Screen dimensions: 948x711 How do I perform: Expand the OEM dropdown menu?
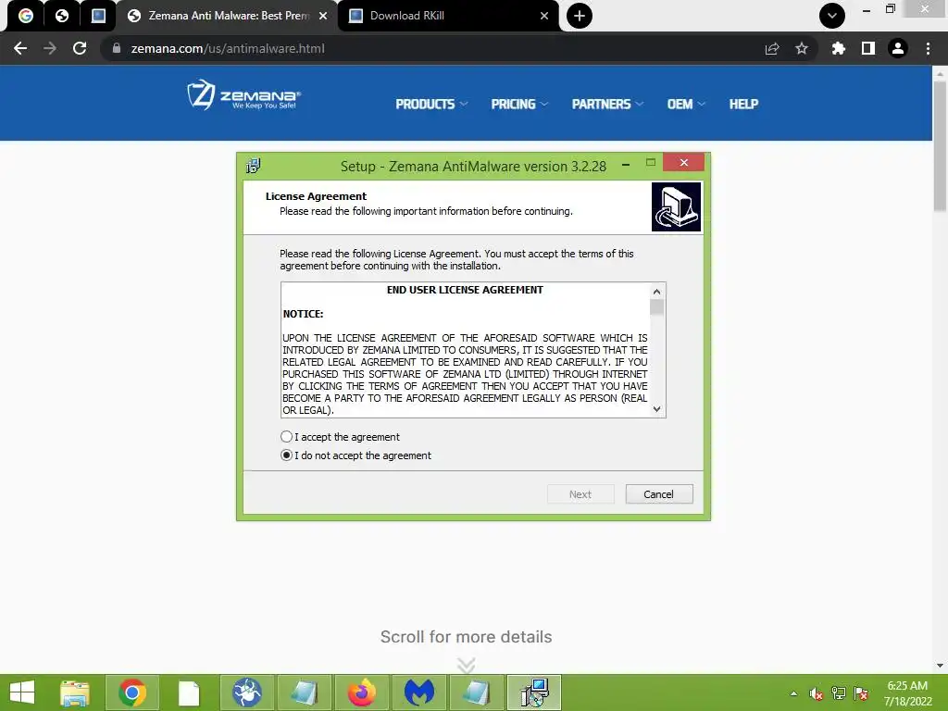(x=686, y=104)
